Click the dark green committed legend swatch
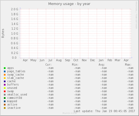 [5, 98]
